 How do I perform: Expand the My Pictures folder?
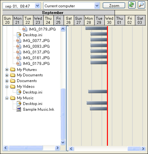pos(7,70)
